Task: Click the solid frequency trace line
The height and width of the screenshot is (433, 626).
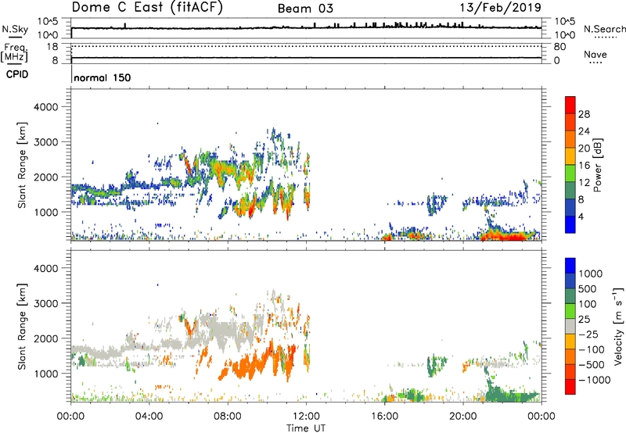Action: (306, 58)
